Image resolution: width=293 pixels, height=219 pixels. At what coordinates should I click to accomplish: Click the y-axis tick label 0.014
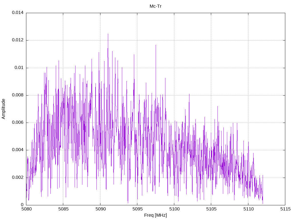pyautogui.click(x=18, y=13)
